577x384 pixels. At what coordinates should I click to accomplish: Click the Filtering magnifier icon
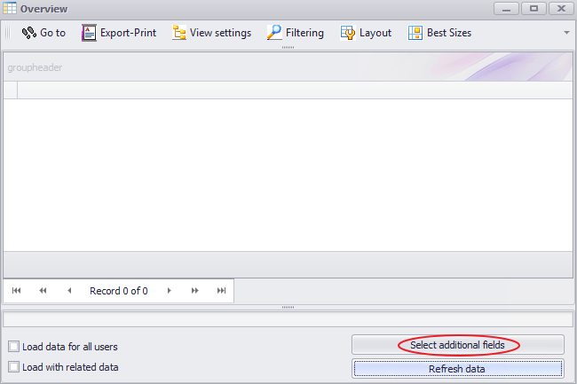coord(275,33)
